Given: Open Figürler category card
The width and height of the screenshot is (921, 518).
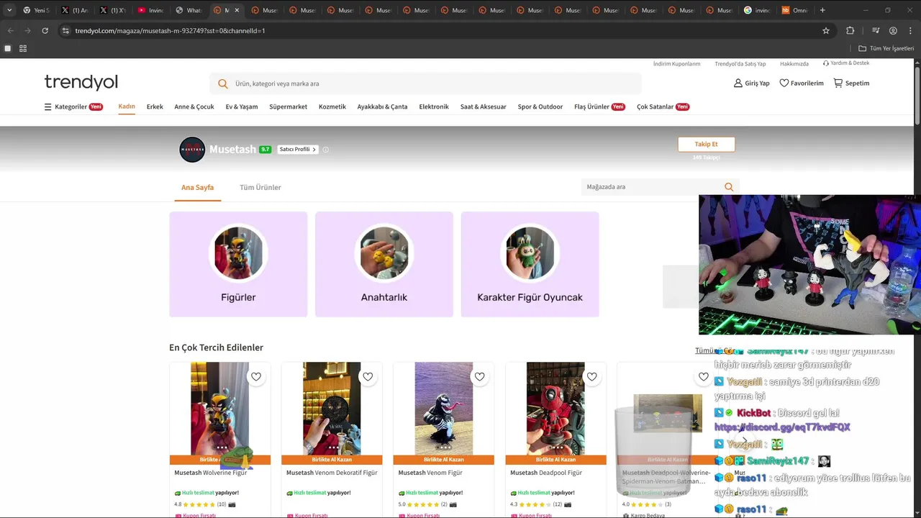Looking at the screenshot, I should tap(238, 264).
